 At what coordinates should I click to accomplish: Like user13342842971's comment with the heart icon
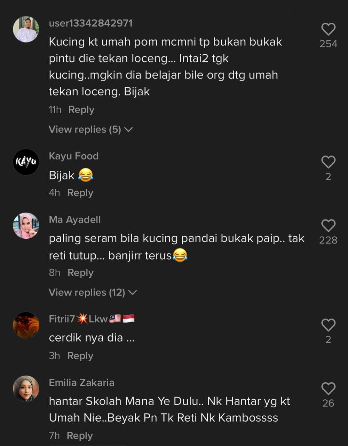328,29
